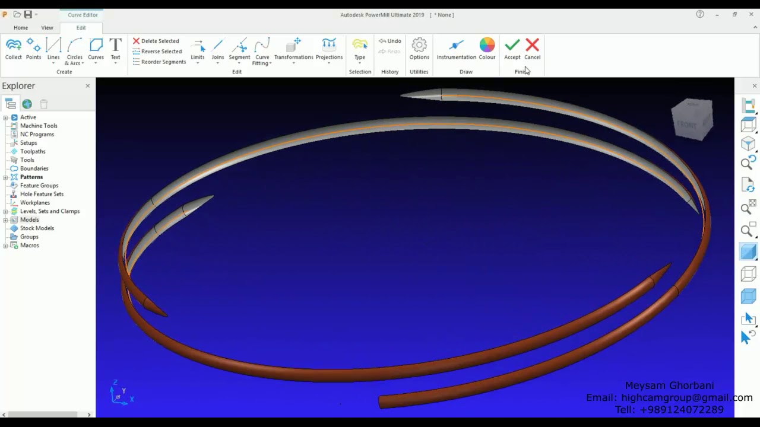Open Explorer recycle bin tab
This screenshot has height=427, width=760.
[44, 104]
